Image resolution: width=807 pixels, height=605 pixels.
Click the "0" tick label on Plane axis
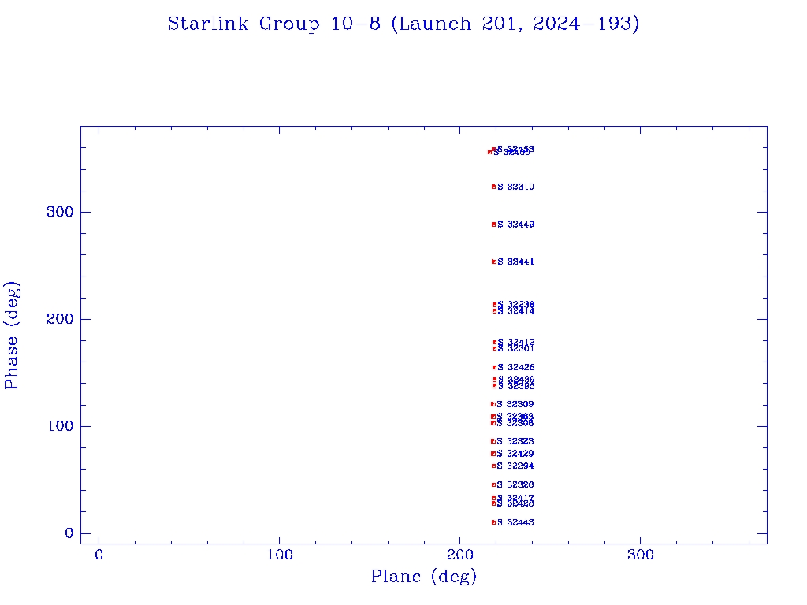pyautogui.click(x=99, y=555)
